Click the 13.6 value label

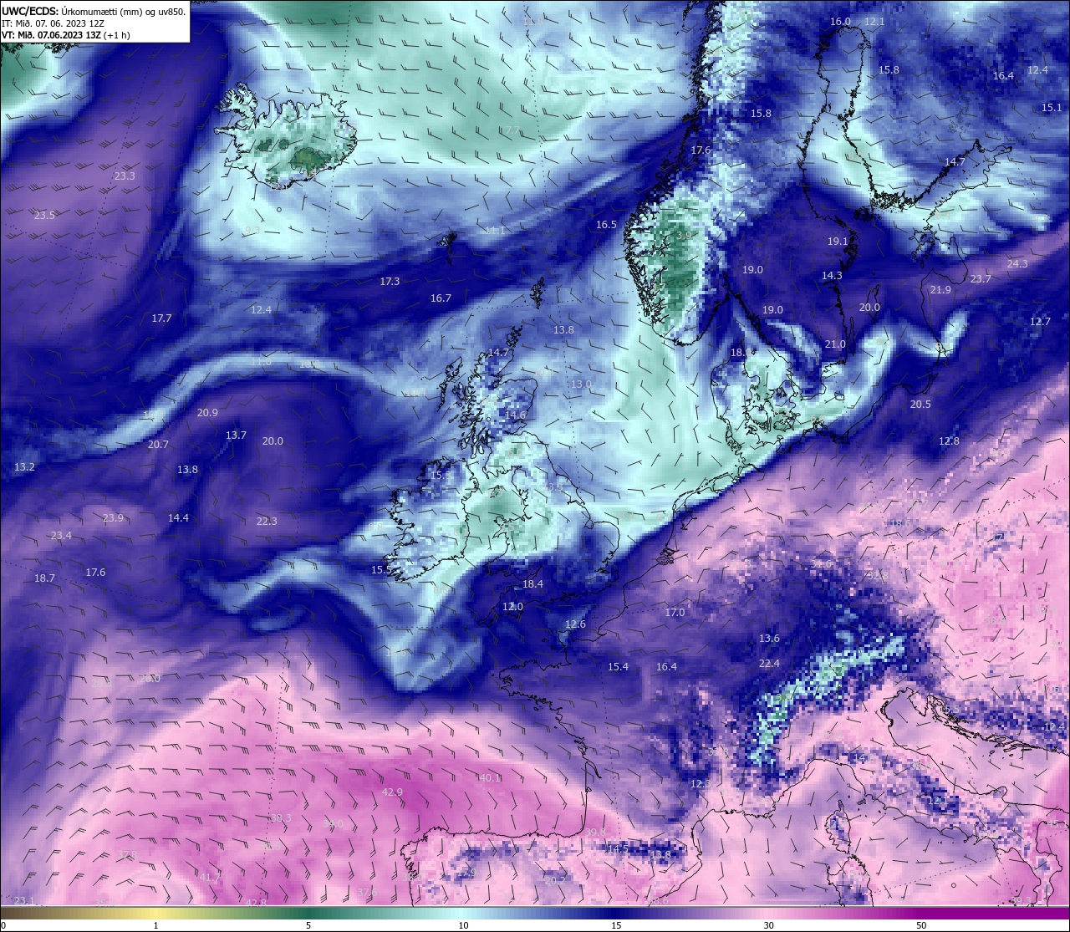click(769, 638)
